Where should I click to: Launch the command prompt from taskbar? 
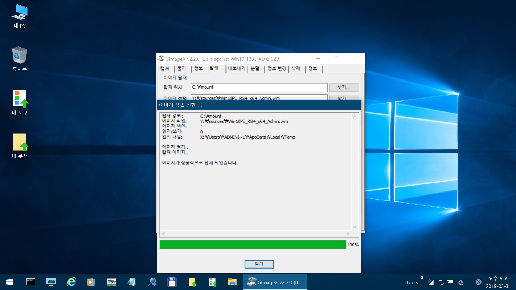click(x=31, y=282)
